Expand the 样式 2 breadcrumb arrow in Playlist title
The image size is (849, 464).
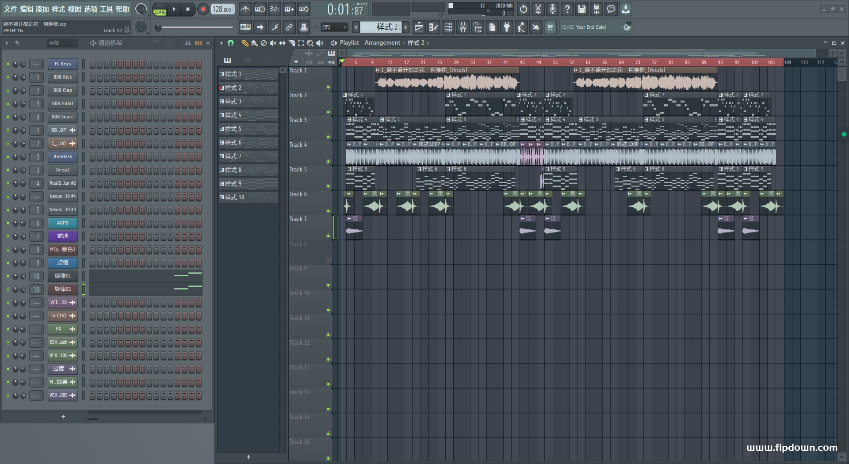[428, 43]
